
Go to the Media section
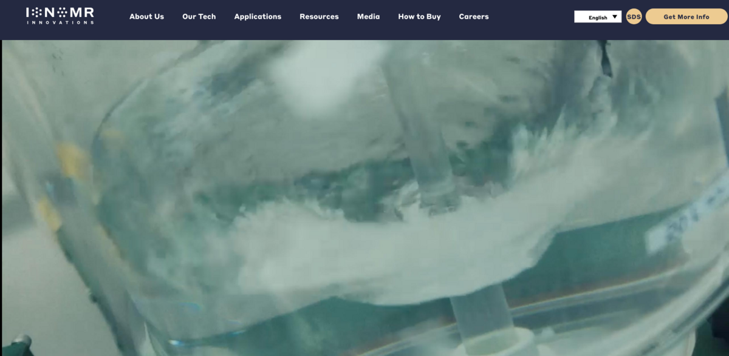pyautogui.click(x=368, y=16)
